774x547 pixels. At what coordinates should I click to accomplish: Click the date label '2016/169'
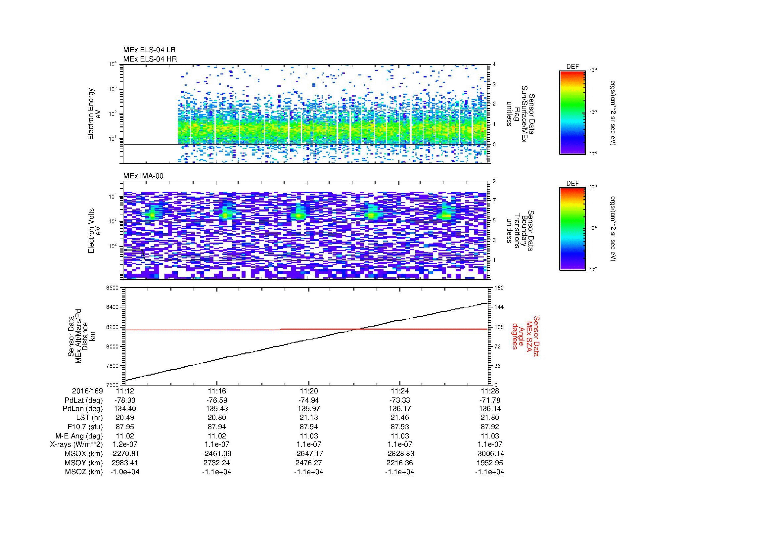tap(87, 391)
